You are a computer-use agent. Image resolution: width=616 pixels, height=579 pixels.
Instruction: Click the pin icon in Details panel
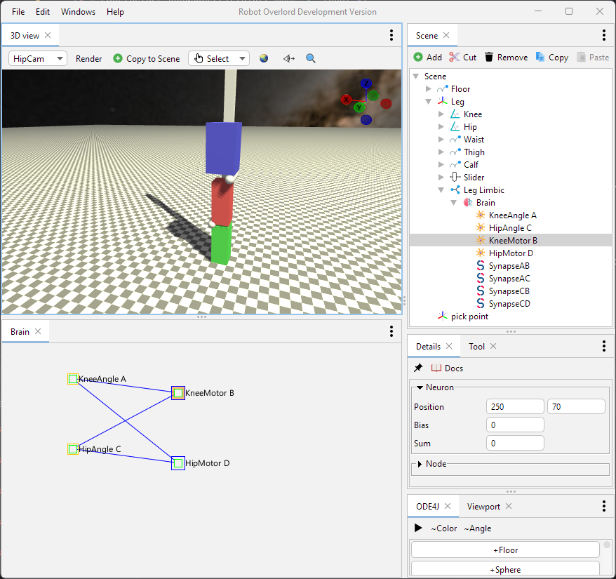[418, 368]
